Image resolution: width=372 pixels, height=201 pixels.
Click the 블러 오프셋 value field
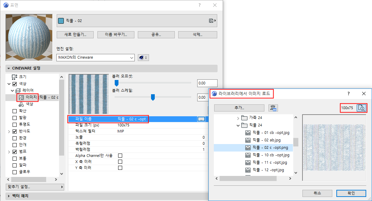207,83
